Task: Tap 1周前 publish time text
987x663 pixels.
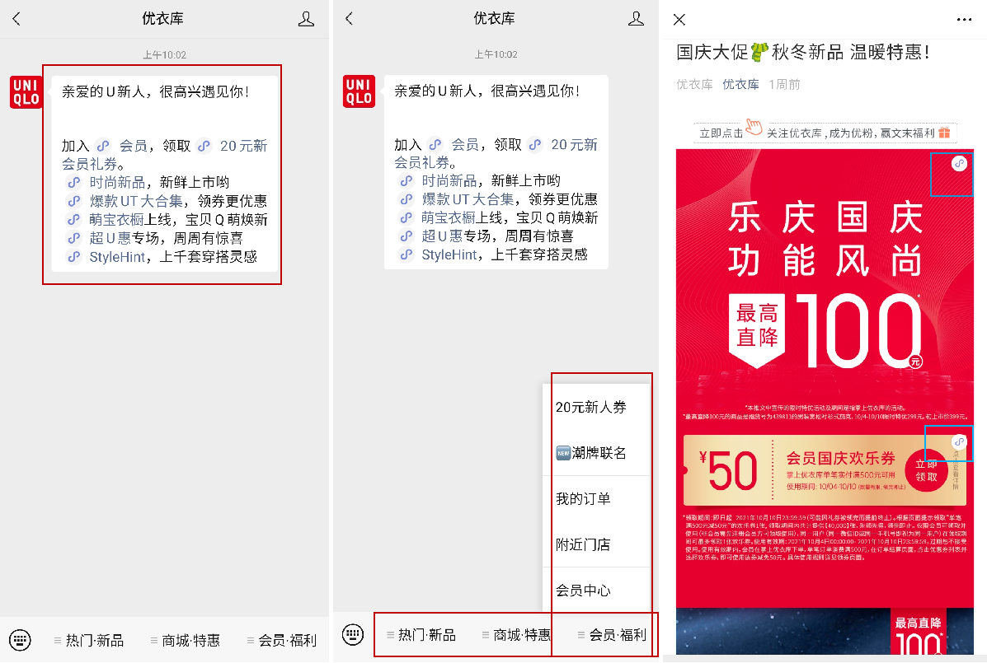Action: [x=784, y=84]
